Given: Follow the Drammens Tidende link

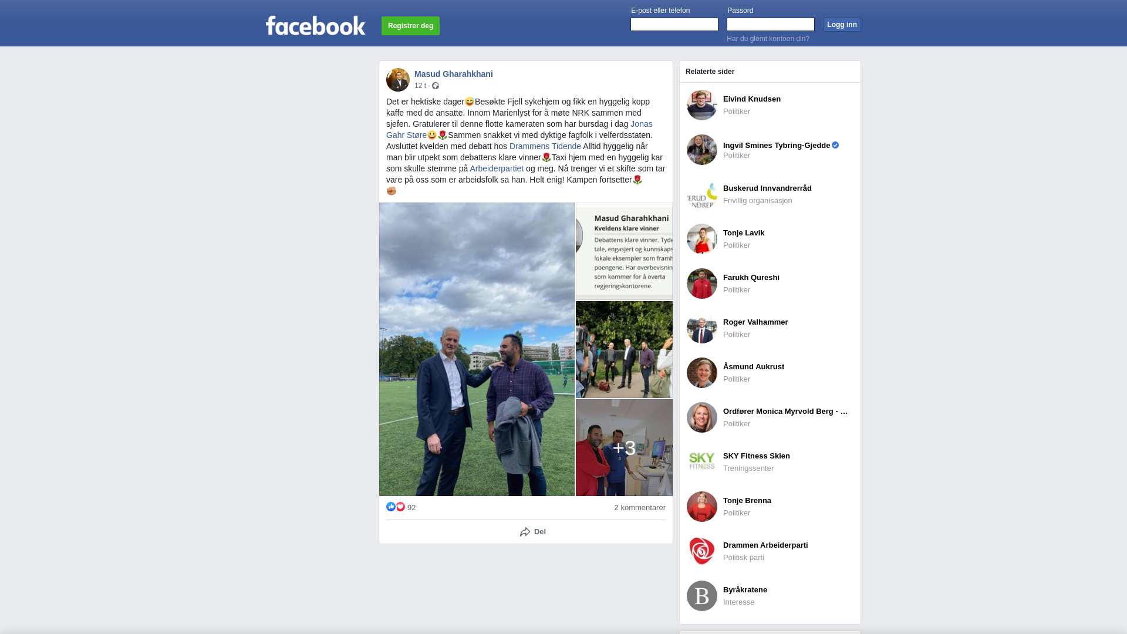Looking at the screenshot, I should click(545, 146).
